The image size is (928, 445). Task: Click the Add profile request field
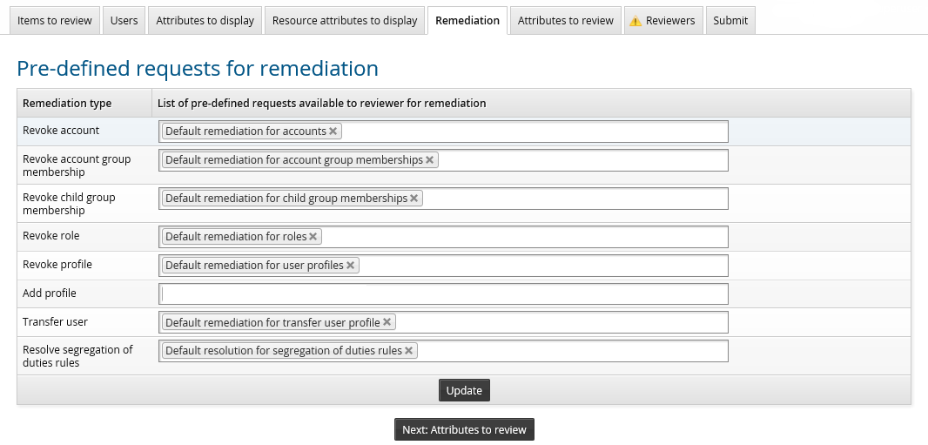click(x=443, y=294)
